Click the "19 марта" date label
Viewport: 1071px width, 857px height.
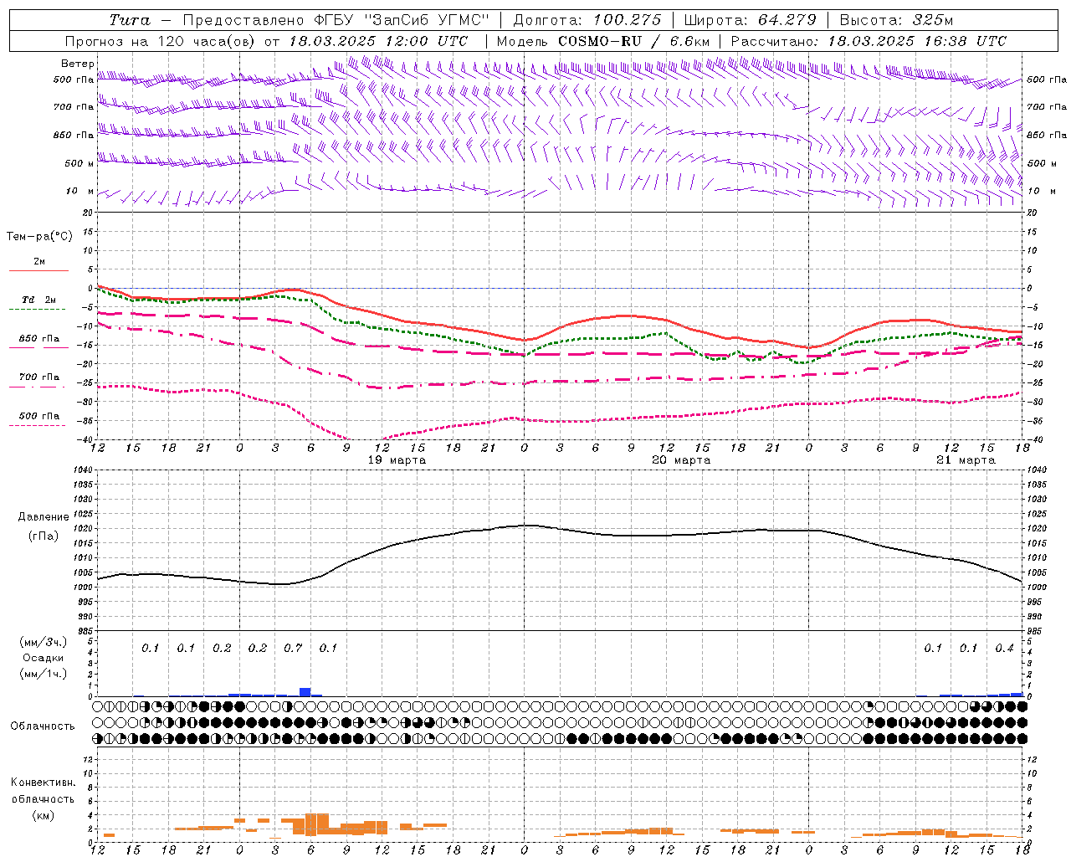point(397,460)
